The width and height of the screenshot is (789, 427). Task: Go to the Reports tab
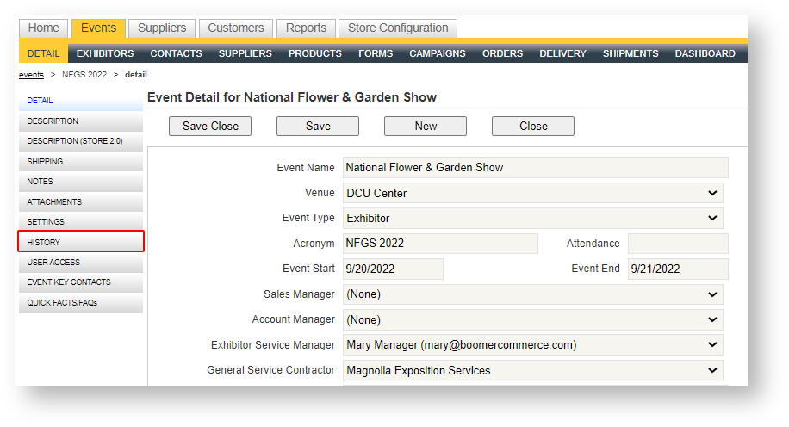306,28
